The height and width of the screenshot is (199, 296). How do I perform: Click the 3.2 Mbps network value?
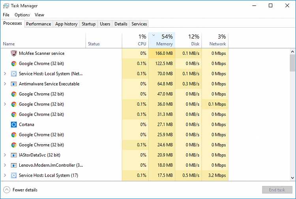point(217,175)
